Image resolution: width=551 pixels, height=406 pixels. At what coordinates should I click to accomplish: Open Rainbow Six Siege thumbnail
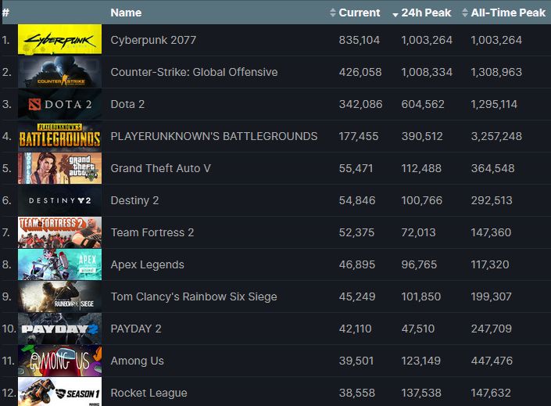[x=59, y=296]
